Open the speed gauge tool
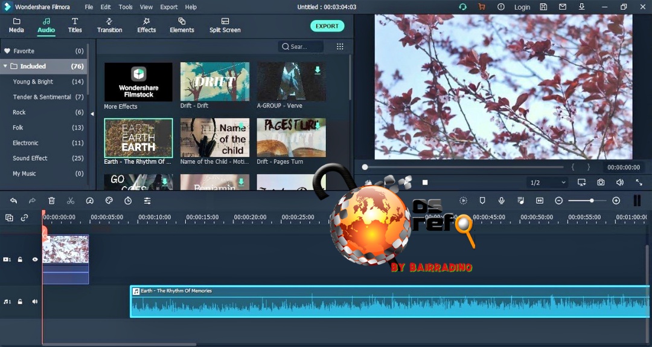The image size is (652, 347). click(90, 201)
